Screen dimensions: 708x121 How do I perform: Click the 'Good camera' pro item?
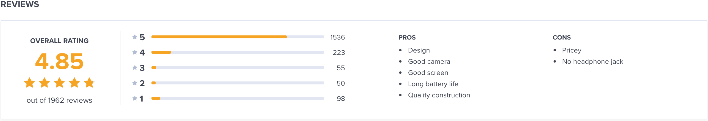[x=429, y=61]
